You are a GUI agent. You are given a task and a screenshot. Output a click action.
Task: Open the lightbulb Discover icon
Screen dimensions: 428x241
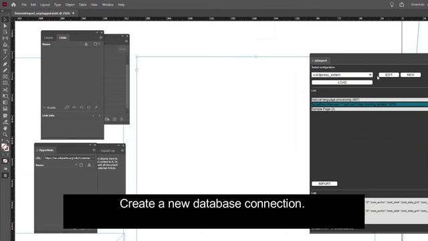tap(392, 5)
